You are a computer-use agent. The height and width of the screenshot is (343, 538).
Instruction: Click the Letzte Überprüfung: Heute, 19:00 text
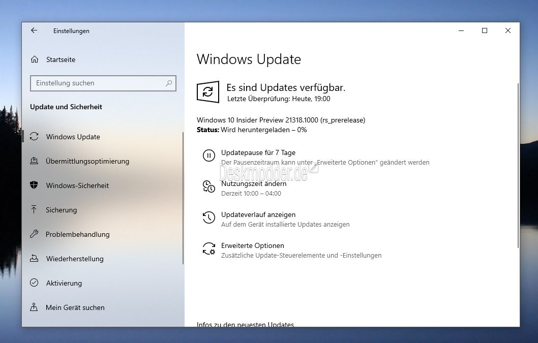pyautogui.click(x=279, y=99)
